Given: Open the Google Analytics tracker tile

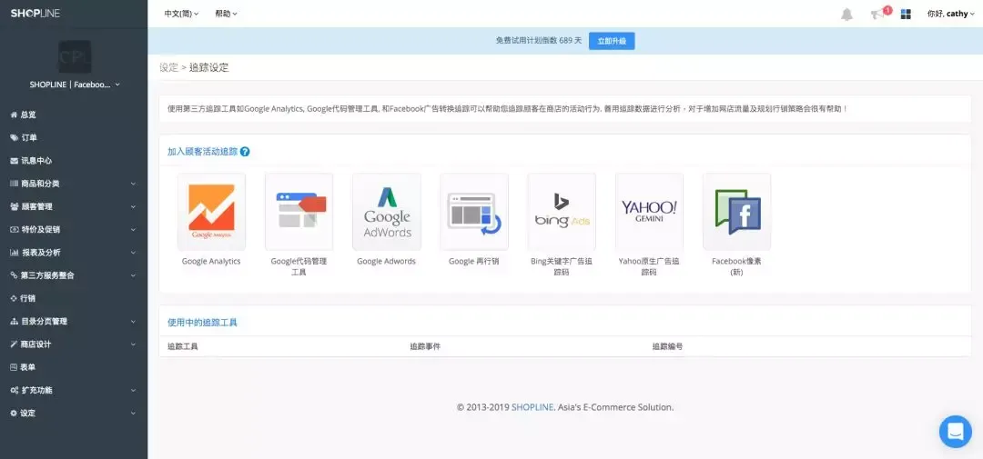Looking at the screenshot, I should [x=211, y=212].
